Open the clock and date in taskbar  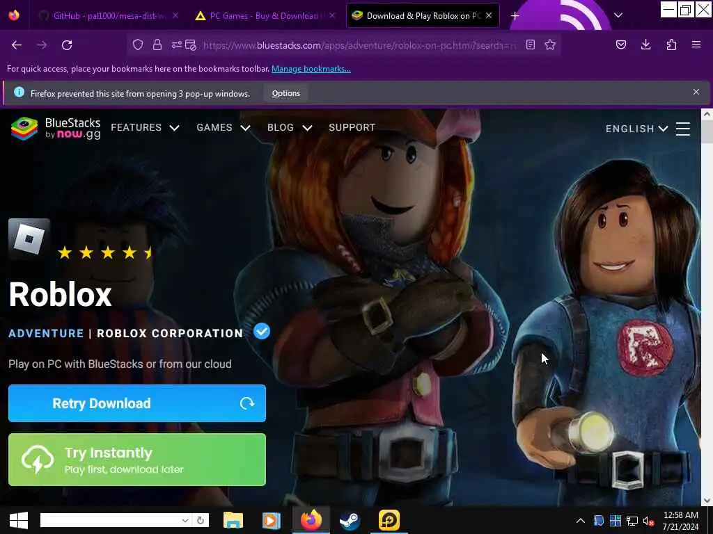pyautogui.click(x=681, y=521)
